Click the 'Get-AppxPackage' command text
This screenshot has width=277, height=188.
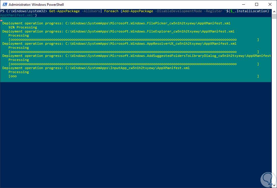(x=64, y=11)
